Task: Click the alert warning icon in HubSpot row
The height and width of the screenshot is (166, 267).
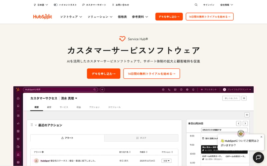Action: coord(36,161)
